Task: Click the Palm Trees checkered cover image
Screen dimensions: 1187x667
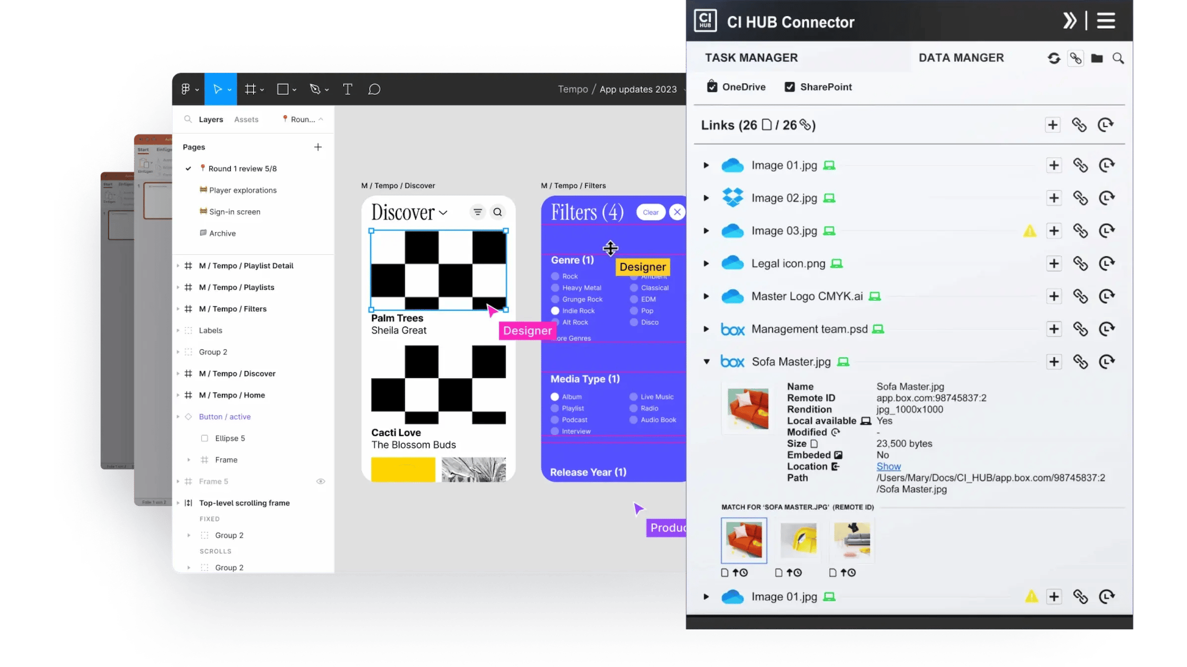Action: pyautogui.click(x=439, y=271)
